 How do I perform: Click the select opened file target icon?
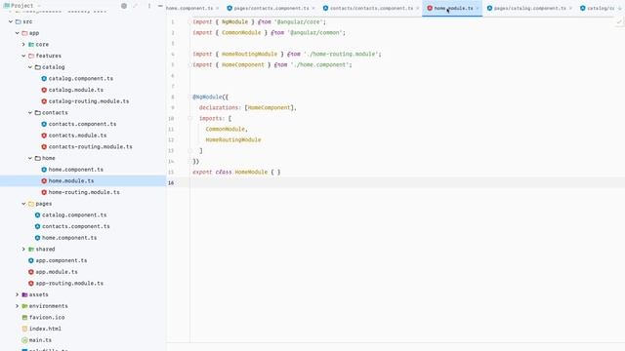(x=124, y=6)
